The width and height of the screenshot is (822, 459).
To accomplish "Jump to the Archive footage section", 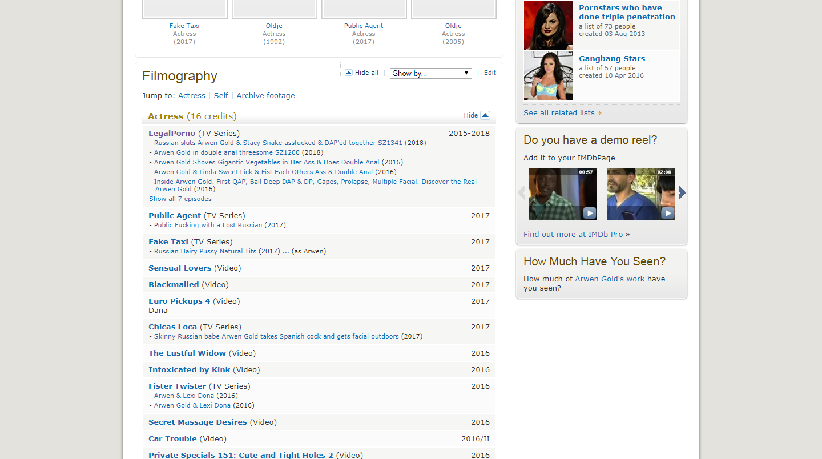I will tap(265, 96).
